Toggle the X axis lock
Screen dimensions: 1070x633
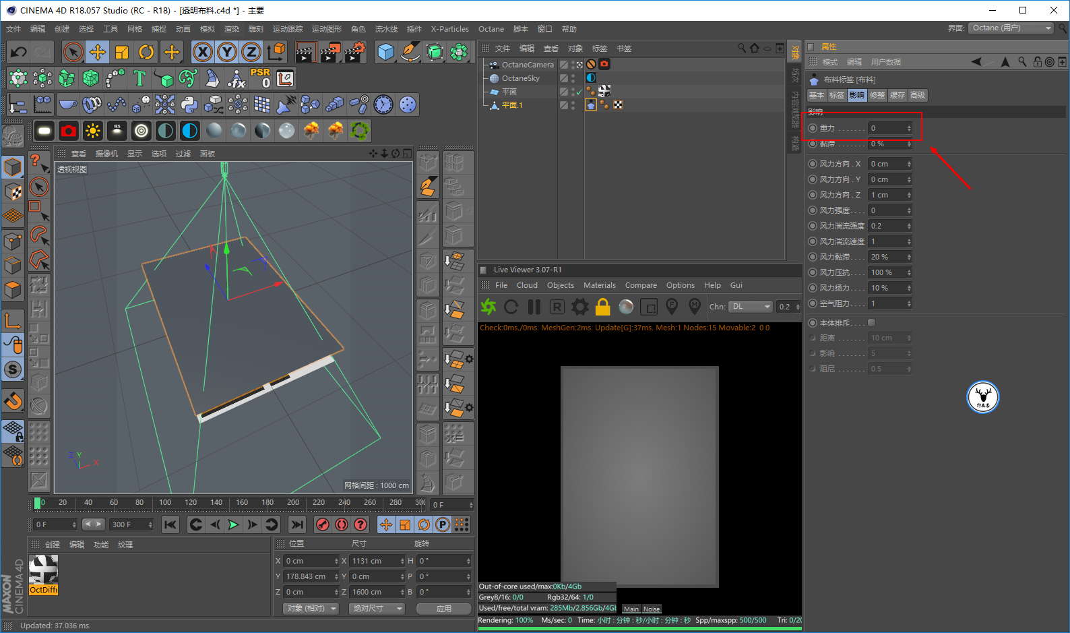(202, 52)
